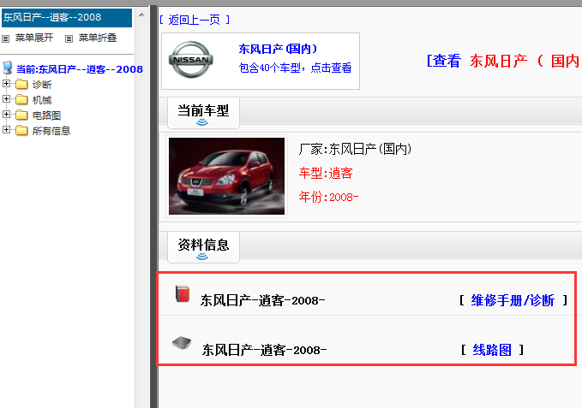Image resolution: width=582 pixels, height=408 pixels.
Task: Click the sidebar scrollbar up arrow
Action: coord(141,15)
